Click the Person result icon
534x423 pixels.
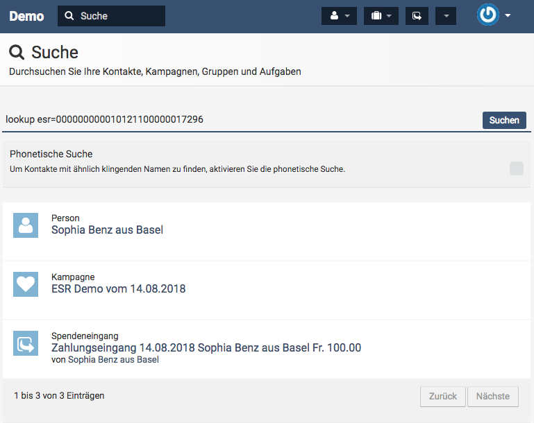26,225
